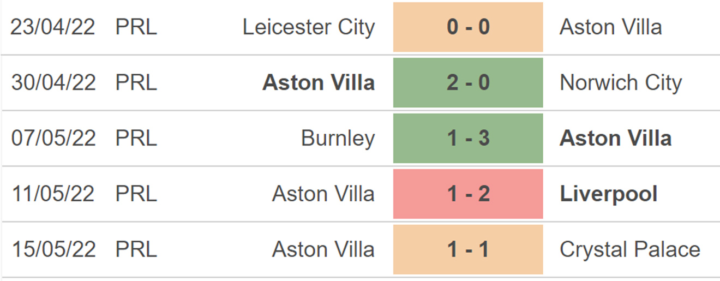720x281 pixels.
Task: Select Aston Villa facing Crystal Palace
Action: (x=323, y=250)
